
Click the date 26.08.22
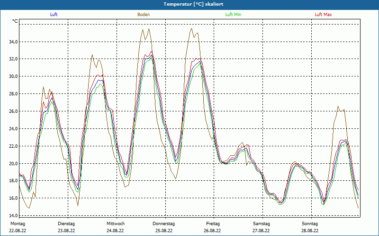coord(212,231)
